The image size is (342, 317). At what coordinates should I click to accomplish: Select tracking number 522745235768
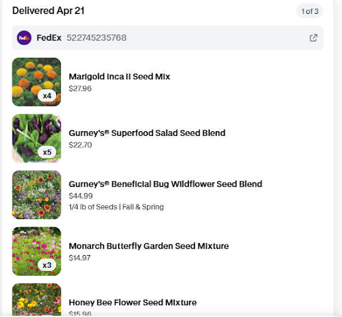click(96, 38)
